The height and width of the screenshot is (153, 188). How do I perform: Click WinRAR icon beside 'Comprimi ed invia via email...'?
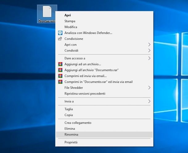point(60,76)
